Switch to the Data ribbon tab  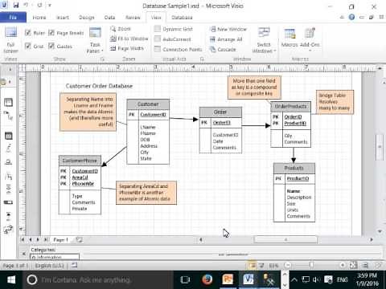(109, 18)
